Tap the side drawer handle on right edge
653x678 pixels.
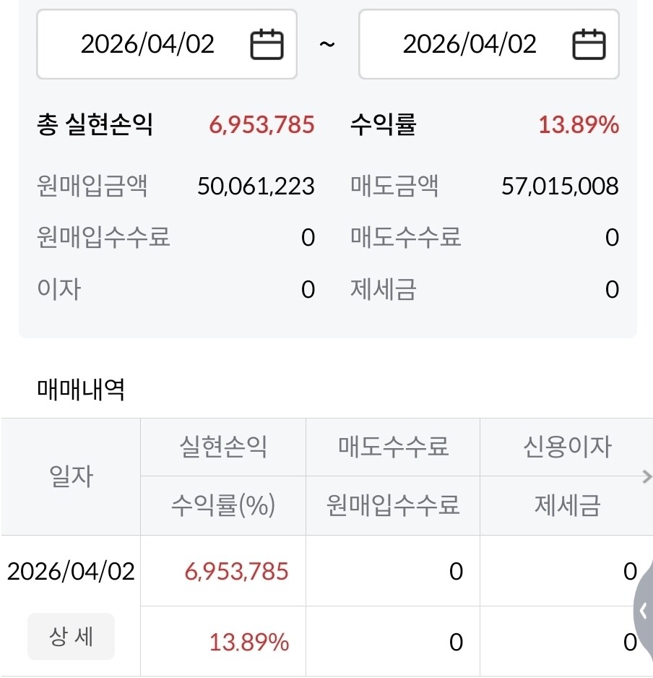(644, 611)
